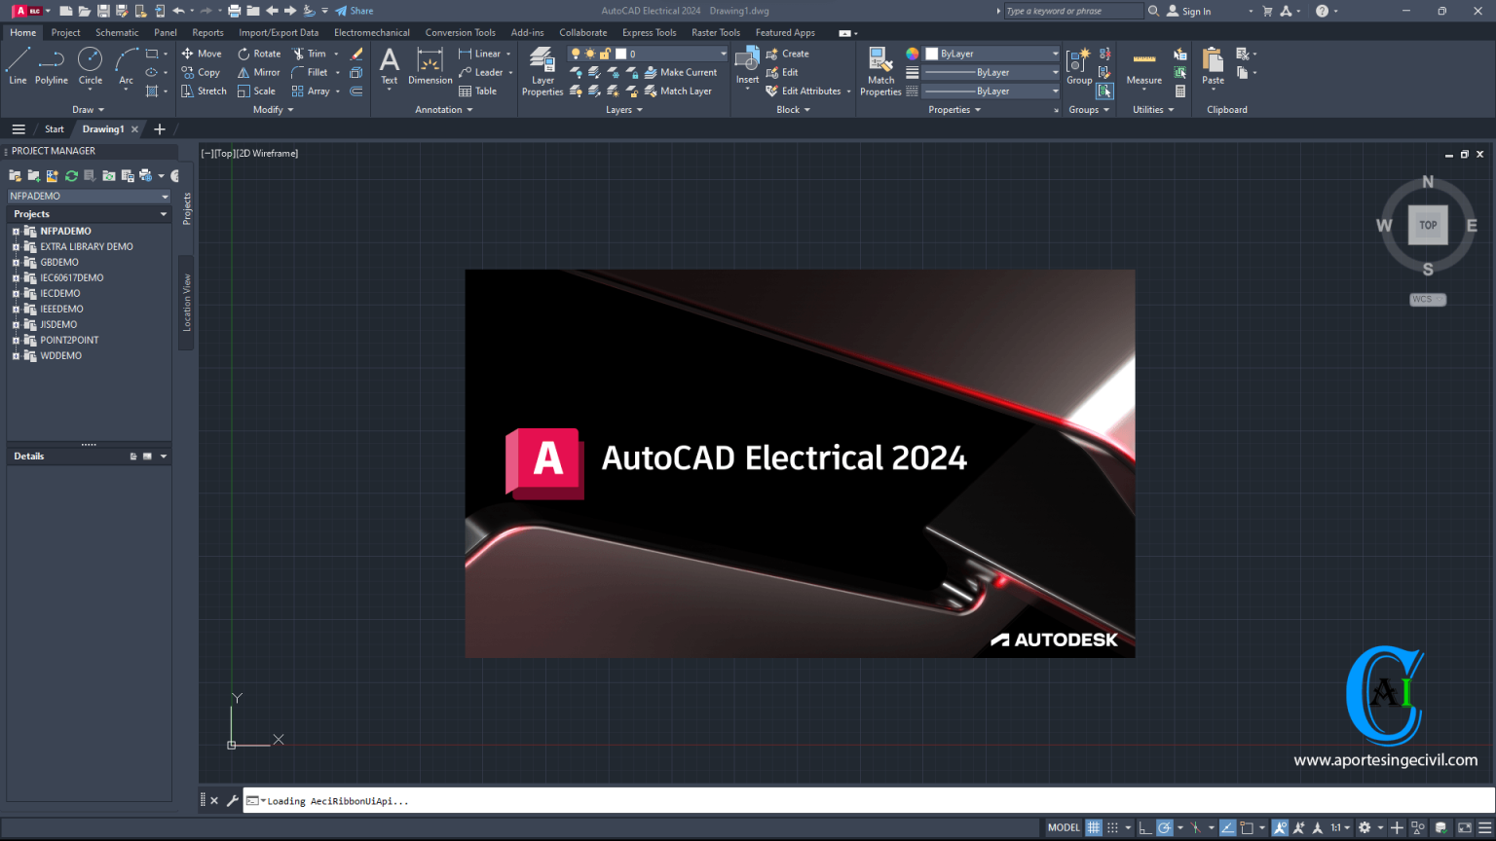
Task: Click Match Properties in the ribbon
Action: pyautogui.click(x=879, y=71)
